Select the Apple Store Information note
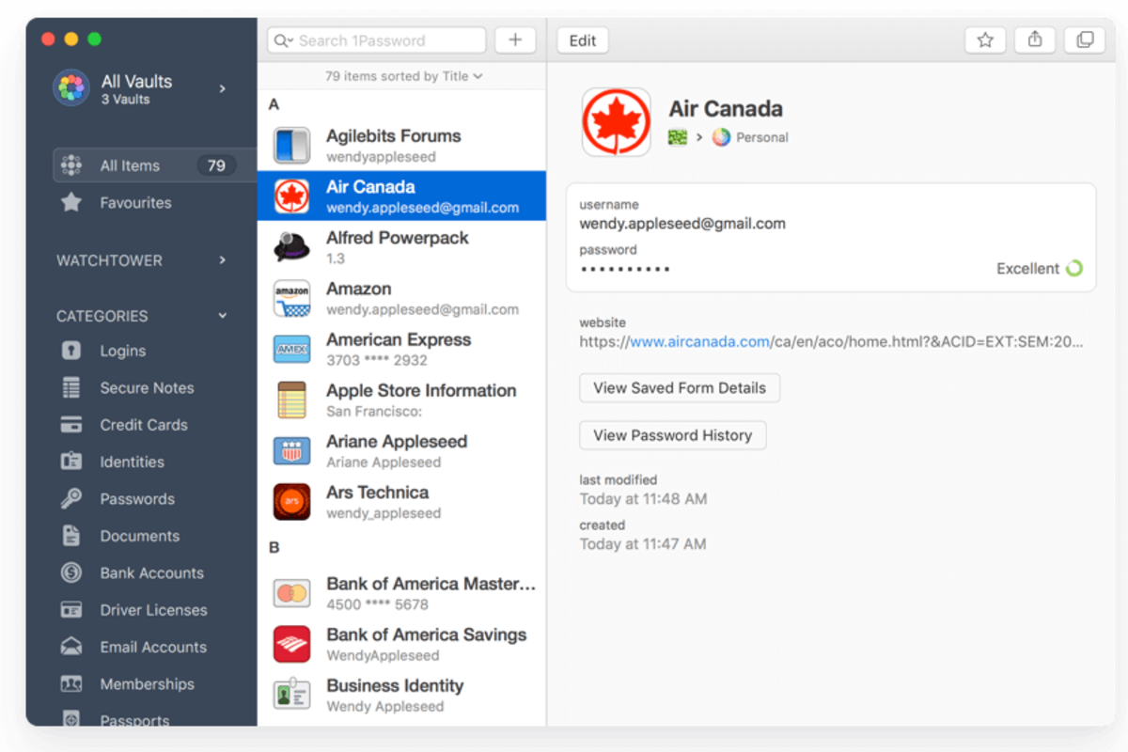The height and width of the screenshot is (752, 1128). tap(401, 399)
